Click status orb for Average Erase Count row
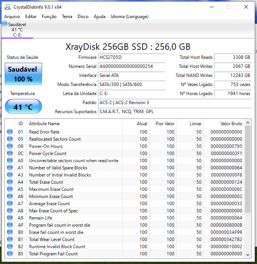The width and height of the screenshot is (257, 264). [x=10, y=203]
